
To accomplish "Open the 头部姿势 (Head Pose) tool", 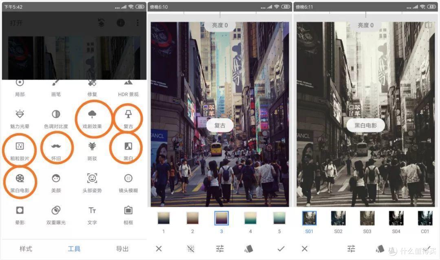I will click(92, 179).
